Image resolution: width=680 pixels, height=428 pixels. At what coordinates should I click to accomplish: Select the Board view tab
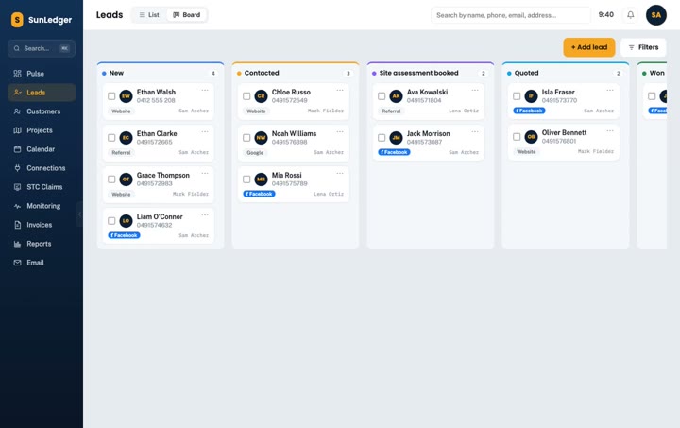click(x=187, y=15)
